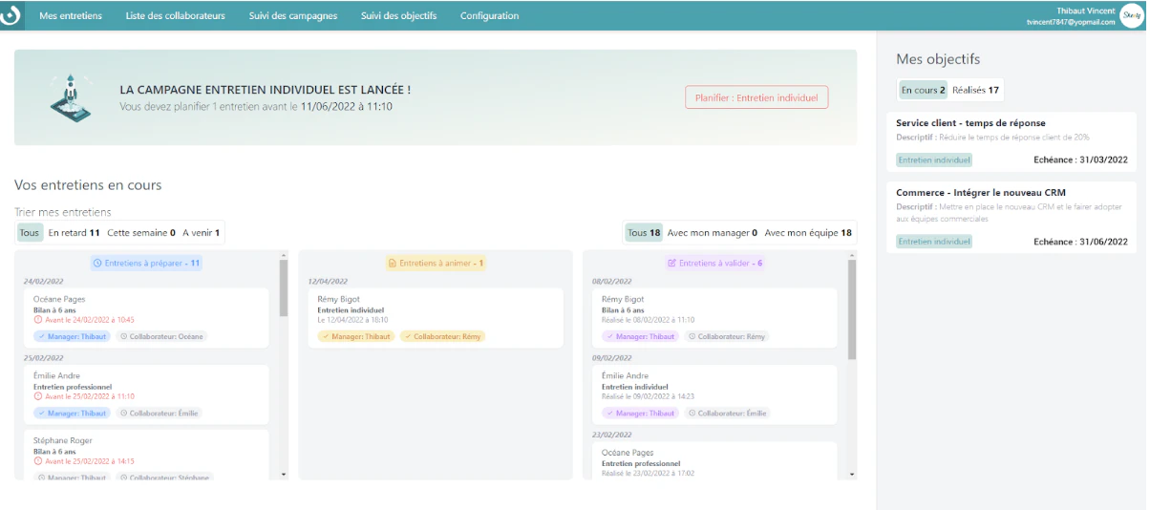Click Entretiens à animer - 1 column header
This screenshot has width=1150, height=510.
(436, 263)
